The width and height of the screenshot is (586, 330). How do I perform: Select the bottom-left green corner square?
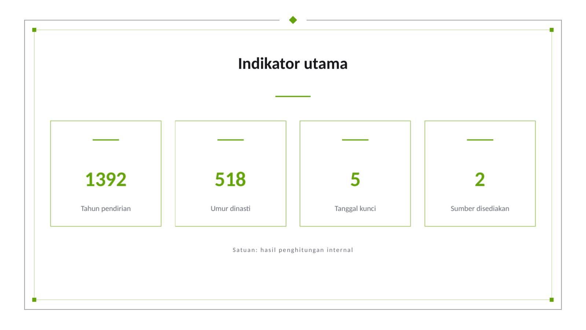pyautogui.click(x=34, y=300)
